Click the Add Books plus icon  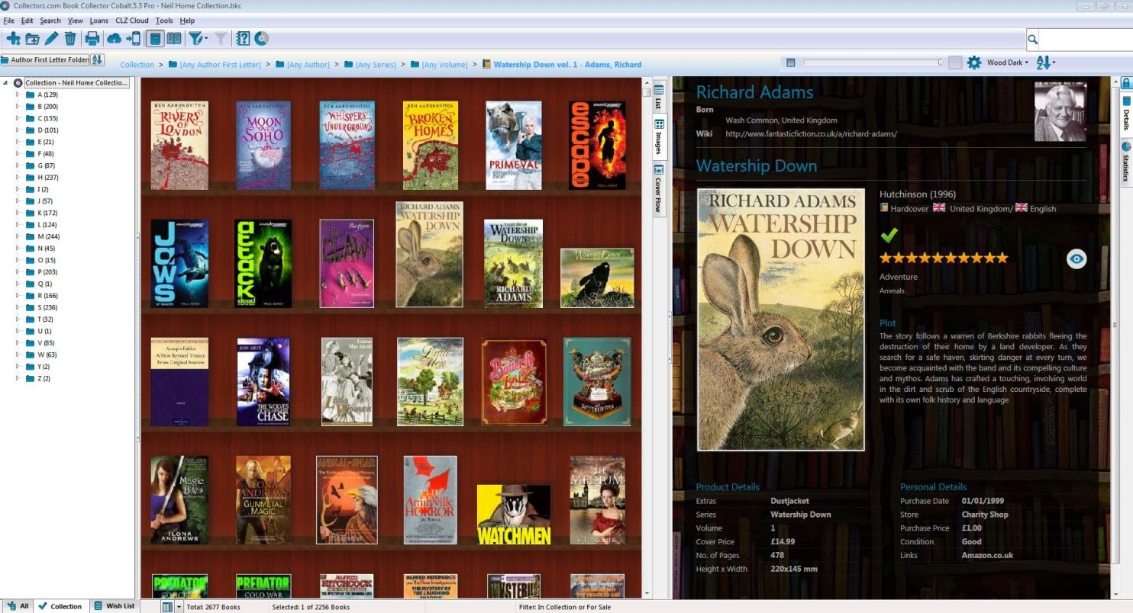13,39
